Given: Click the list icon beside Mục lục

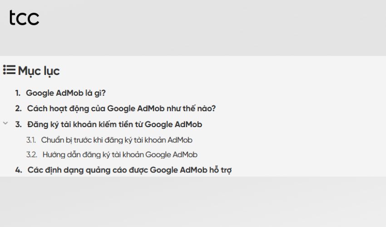Looking at the screenshot, I should [9, 70].
